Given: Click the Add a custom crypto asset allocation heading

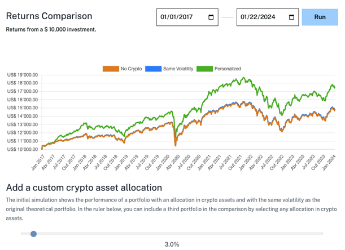Looking at the screenshot, I should (84, 187).
